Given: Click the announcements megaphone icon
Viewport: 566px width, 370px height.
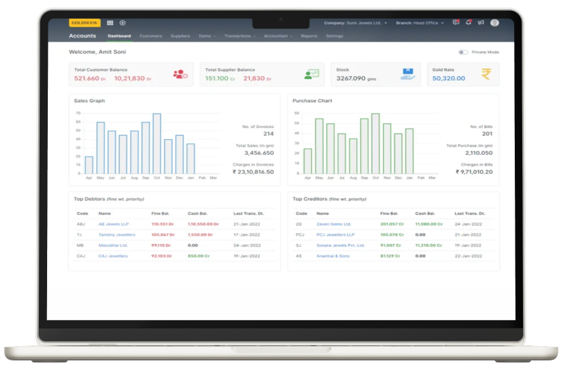Looking at the screenshot, I should (481, 22).
